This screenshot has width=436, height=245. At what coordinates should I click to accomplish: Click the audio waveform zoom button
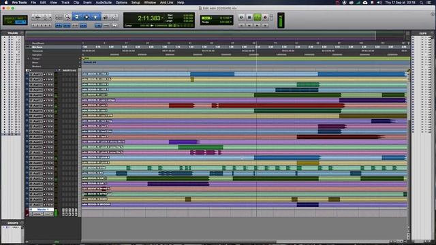[x=38, y=17]
